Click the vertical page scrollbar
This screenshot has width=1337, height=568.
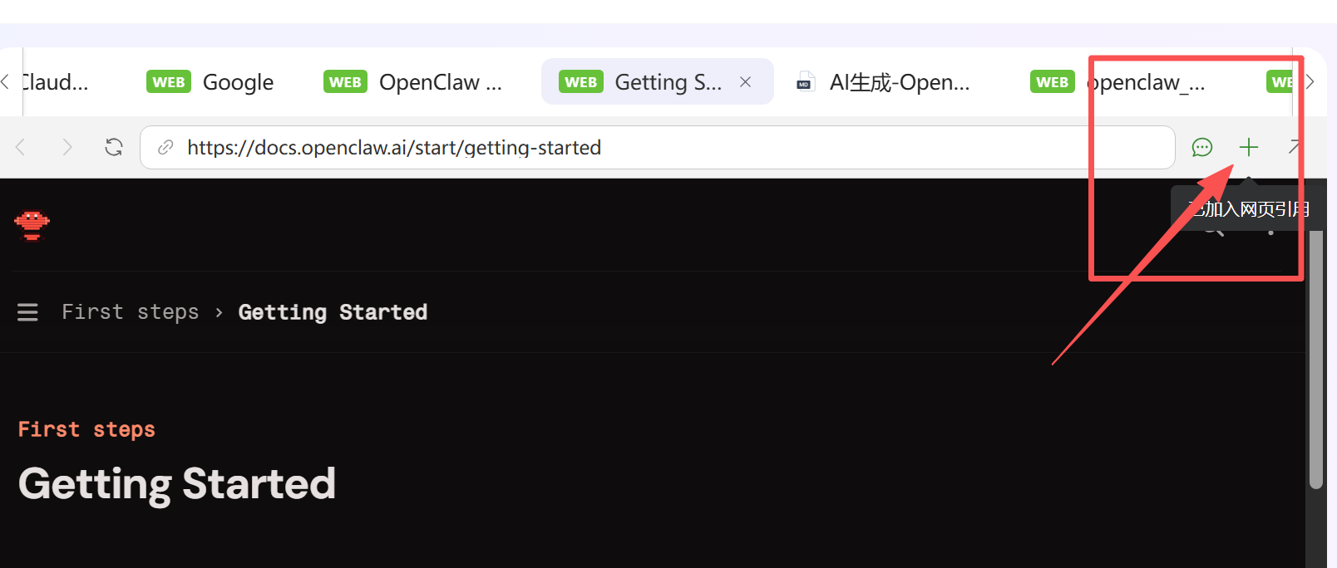point(1315,357)
